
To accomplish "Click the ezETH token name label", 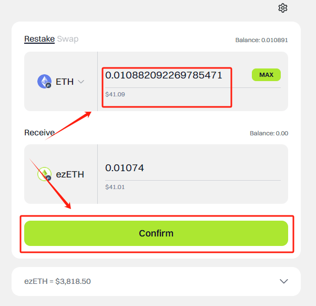I will (x=70, y=174).
